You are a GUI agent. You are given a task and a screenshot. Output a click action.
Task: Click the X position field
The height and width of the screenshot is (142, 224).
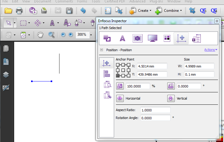[152, 66]
